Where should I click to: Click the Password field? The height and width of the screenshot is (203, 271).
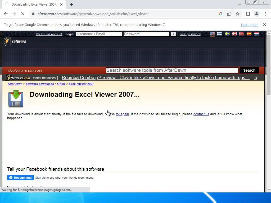[x=146, y=34]
